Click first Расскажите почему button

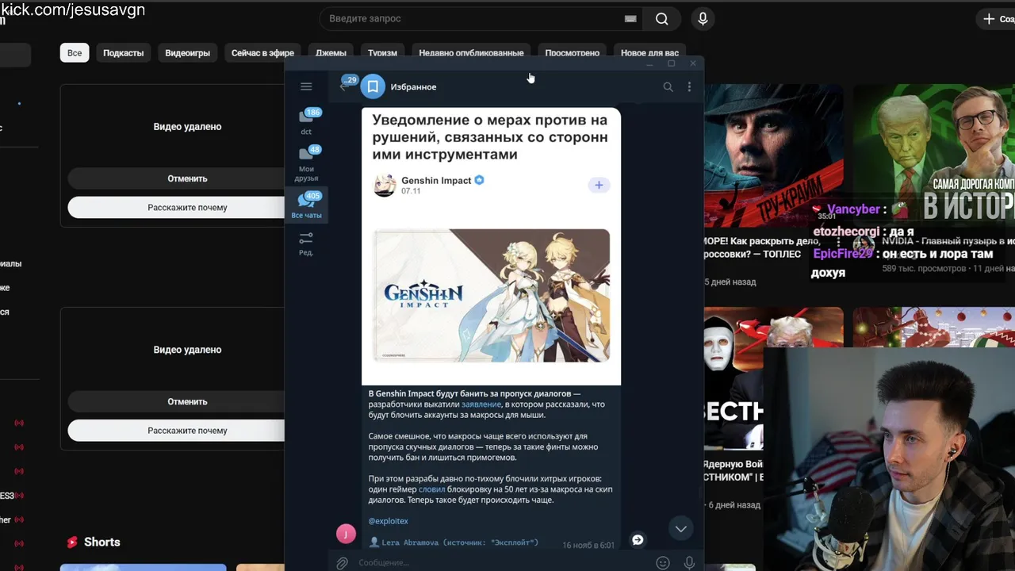pos(187,207)
